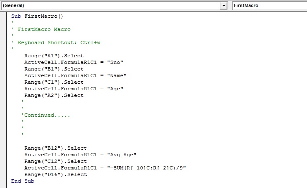Click the "Name" string value
The image size is (307, 188).
coord(117,75)
